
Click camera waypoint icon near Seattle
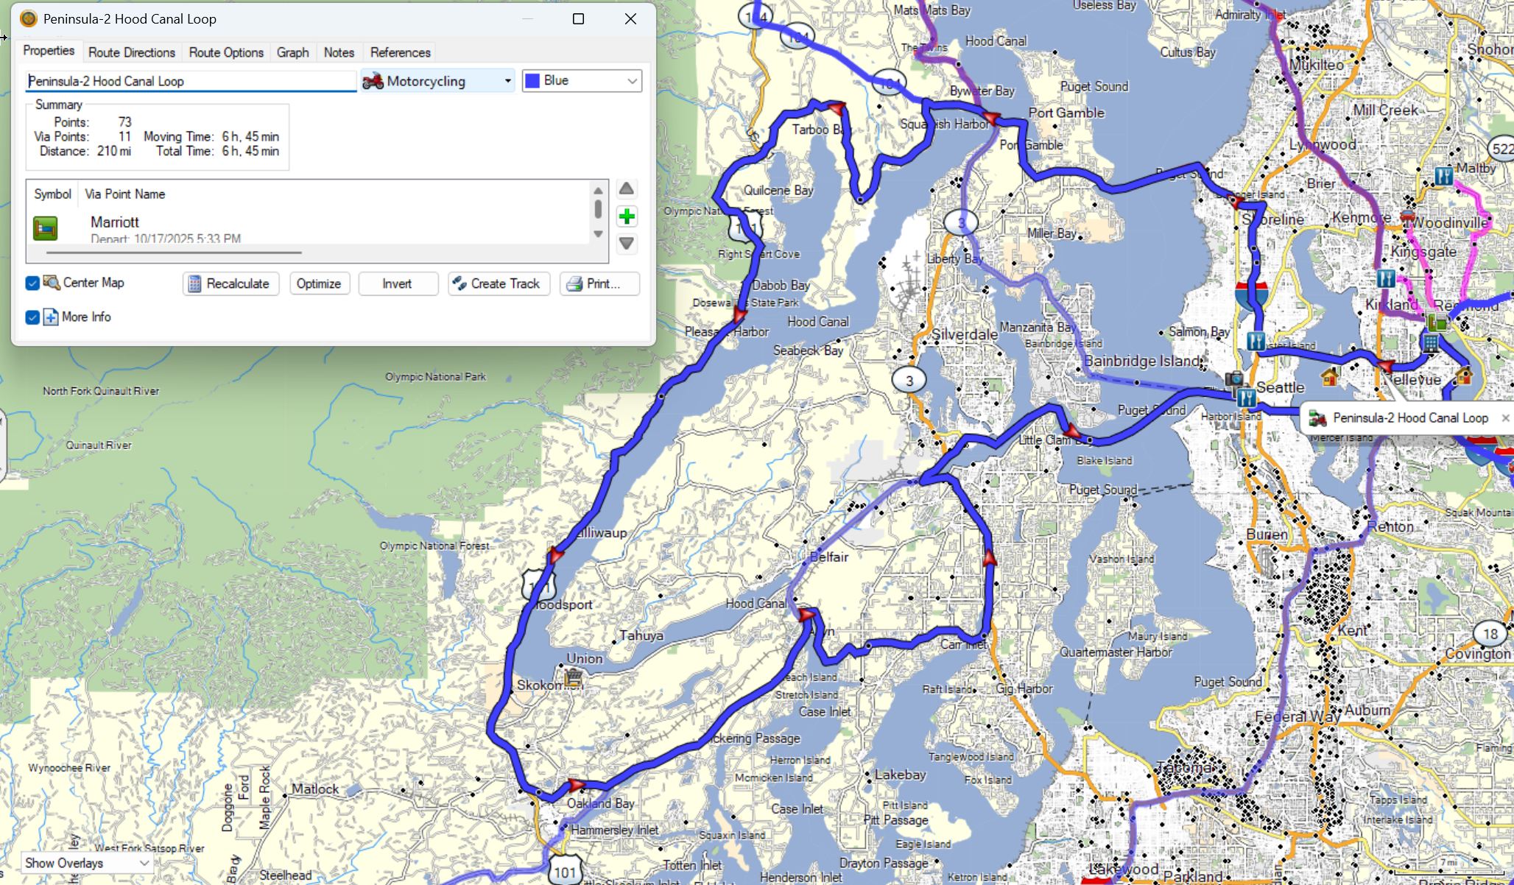pyautogui.click(x=1234, y=378)
